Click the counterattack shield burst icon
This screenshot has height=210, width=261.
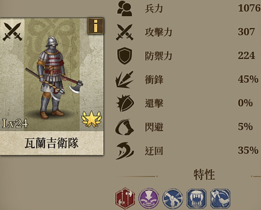[x=125, y=103]
